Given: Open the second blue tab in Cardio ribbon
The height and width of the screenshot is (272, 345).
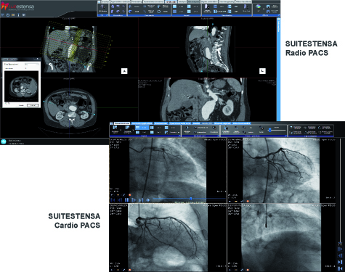Looking at the screenshot, I should 161,123.
